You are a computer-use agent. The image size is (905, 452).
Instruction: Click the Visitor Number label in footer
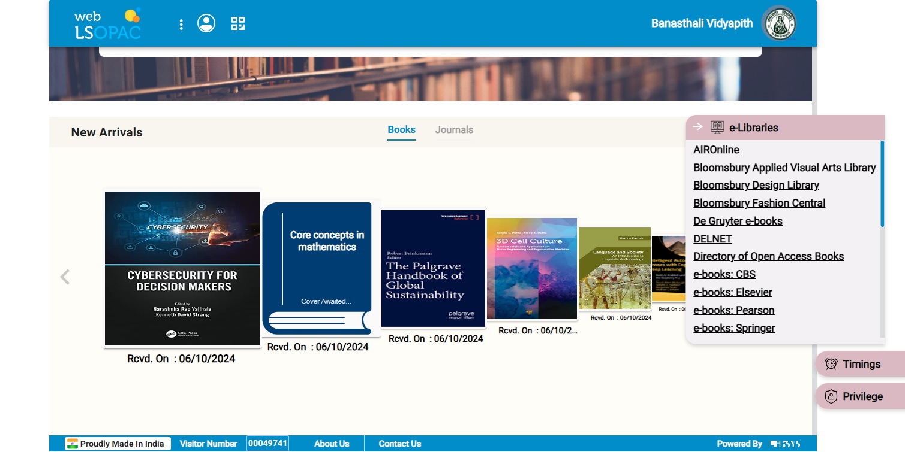(x=209, y=444)
